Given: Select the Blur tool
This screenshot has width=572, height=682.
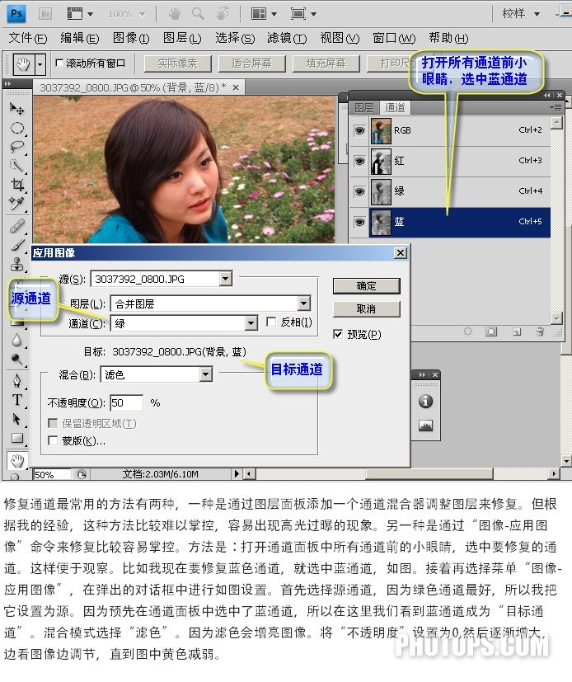Looking at the screenshot, I should [x=16, y=340].
